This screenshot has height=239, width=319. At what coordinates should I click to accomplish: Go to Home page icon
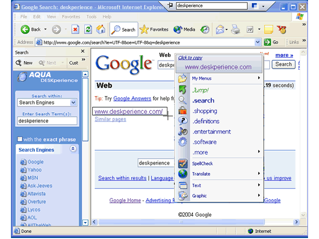pyautogui.click(x=101, y=29)
